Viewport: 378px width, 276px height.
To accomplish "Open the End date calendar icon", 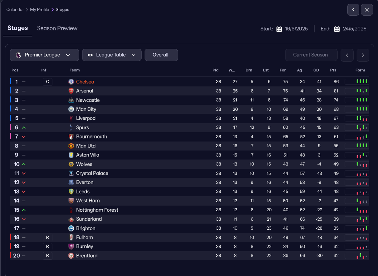I will click(337, 29).
